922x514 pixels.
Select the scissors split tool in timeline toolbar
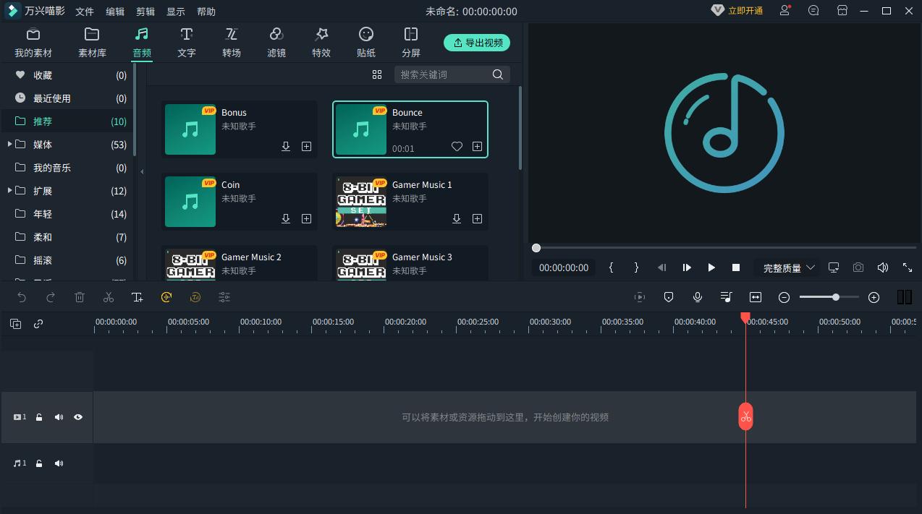click(x=109, y=296)
